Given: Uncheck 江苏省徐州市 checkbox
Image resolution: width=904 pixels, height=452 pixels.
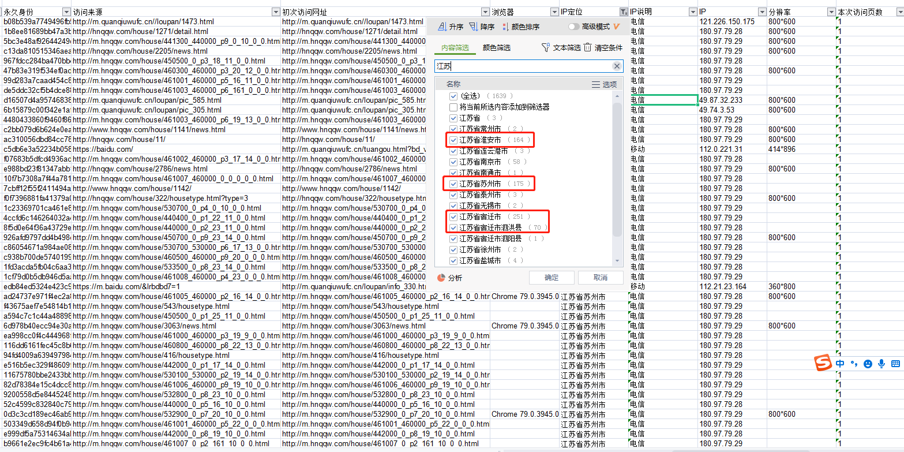Looking at the screenshot, I should click(453, 249).
